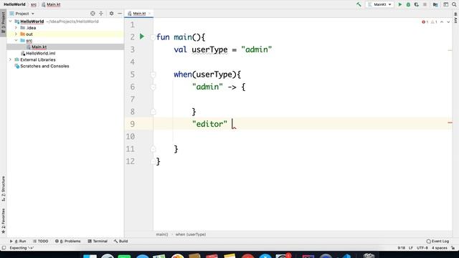This screenshot has width=459, height=258.
Task: Open the Event Log
Action: click(437, 241)
